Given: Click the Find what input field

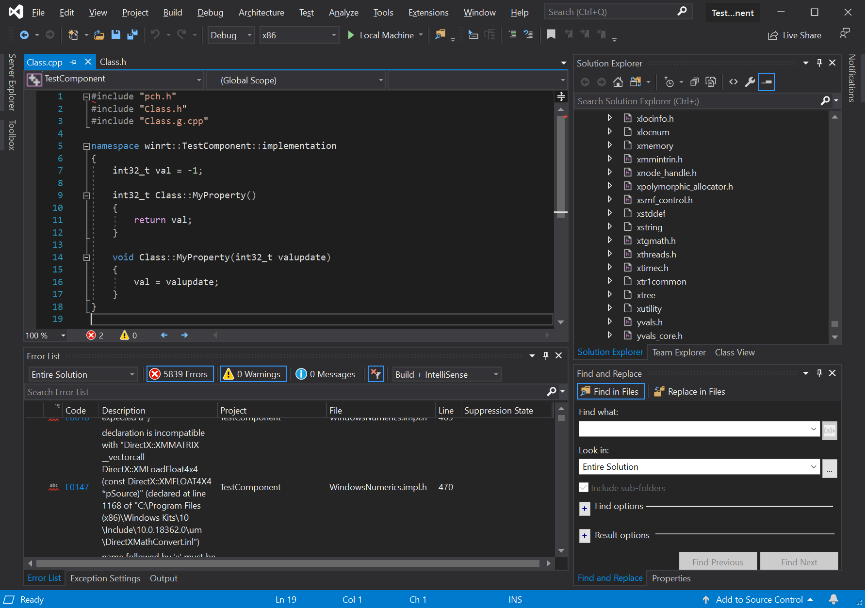Looking at the screenshot, I should [x=694, y=429].
